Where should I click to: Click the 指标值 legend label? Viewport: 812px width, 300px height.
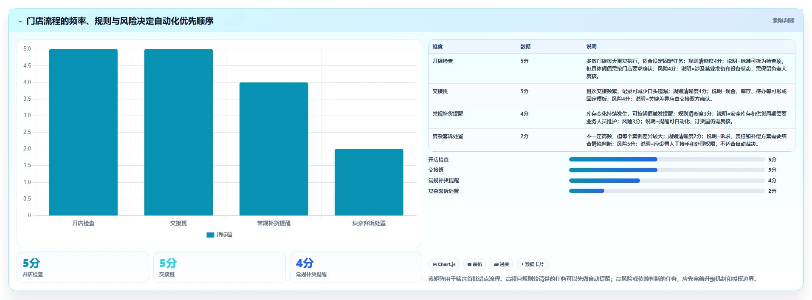point(224,235)
